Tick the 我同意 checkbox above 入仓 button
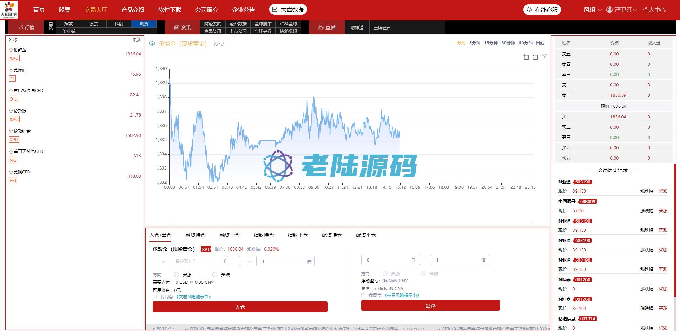680x331 pixels. point(155,297)
